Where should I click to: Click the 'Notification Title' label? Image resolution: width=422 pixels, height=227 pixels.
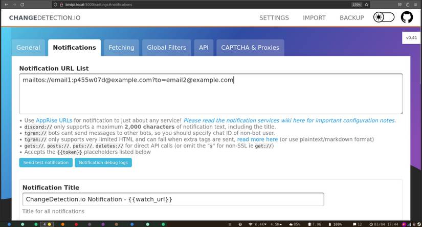tap(51, 188)
